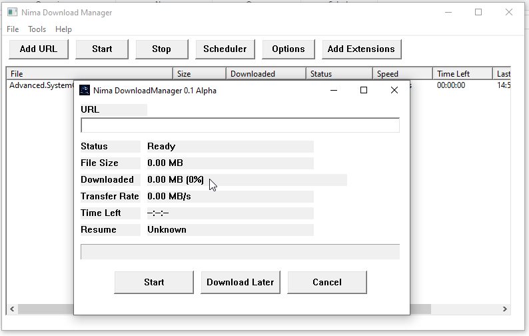The width and height of the screenshot is (529, 336).
Task: Click the right arrow of the horizontal scrollbar
Action: [x=505, y=309]
